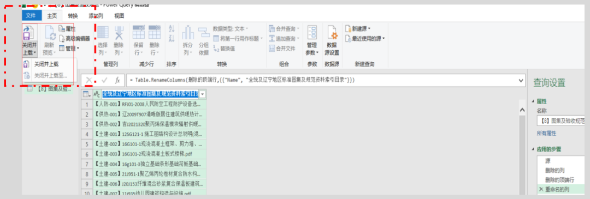Open 属性 query properties in the ribbon
Image resolution: width=590 pixels, height=199 pixels.
click(x=67, y=28)
